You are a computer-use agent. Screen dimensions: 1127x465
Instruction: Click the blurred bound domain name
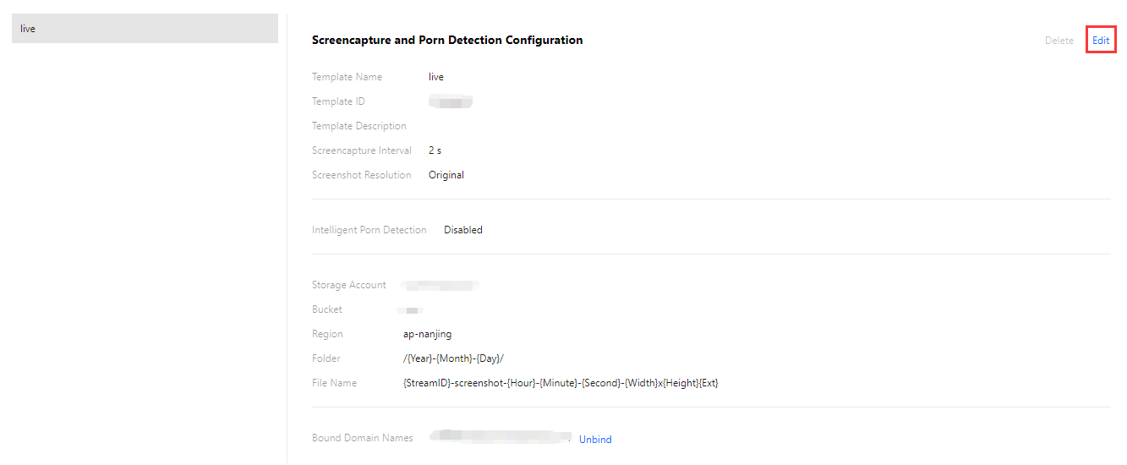(501, 437)
